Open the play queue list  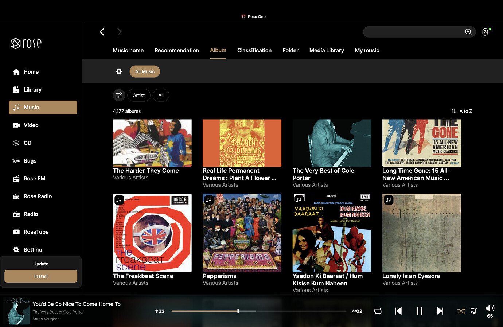(x=473, y=311)
